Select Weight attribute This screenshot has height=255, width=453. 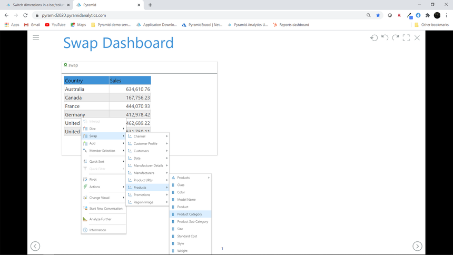coord(190,251)
